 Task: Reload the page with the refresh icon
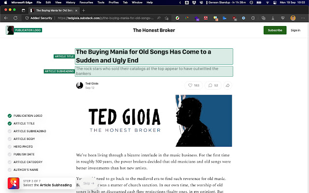click(15, 18)
